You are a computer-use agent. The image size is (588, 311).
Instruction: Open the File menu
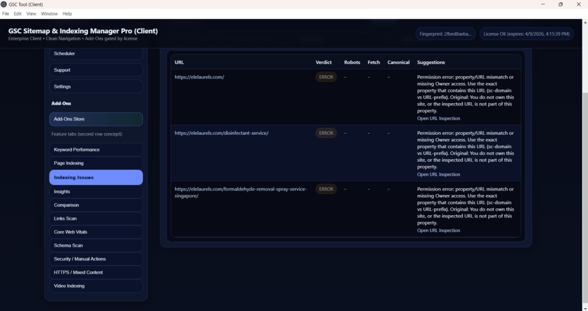point(6,13)
